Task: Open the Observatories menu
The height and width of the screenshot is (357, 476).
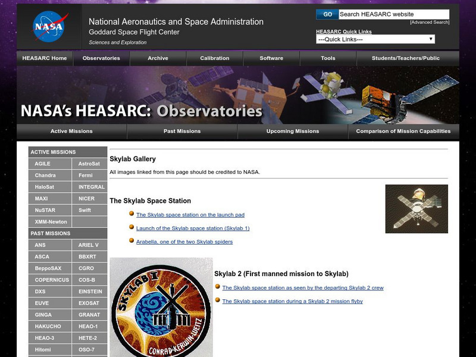Action: point(101,58)
